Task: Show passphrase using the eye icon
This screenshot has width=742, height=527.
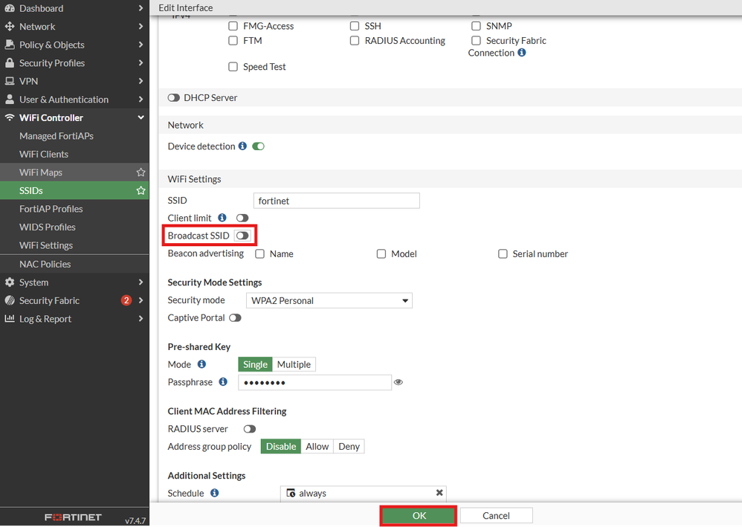Action: 399,382
